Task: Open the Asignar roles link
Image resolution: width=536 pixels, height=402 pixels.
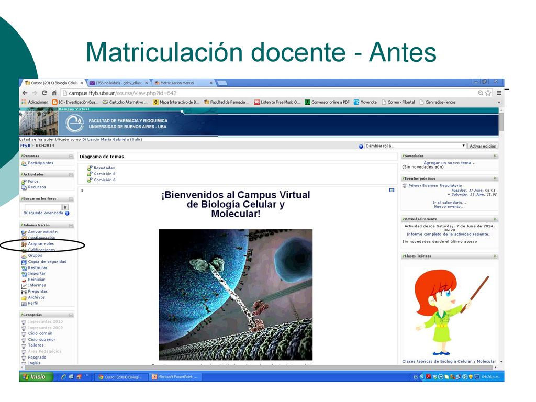Action: click(41, 244)
